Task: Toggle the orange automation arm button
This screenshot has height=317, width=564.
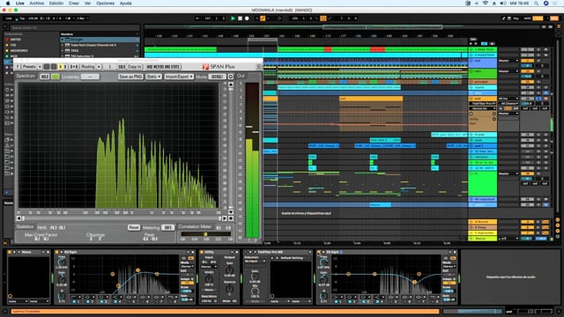Action: tap(263, 18)
